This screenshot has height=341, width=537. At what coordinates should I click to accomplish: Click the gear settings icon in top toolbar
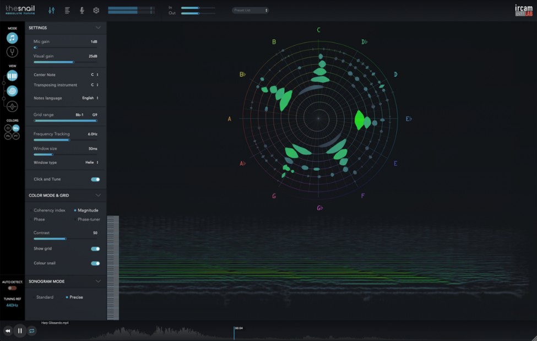pos(97,10)
